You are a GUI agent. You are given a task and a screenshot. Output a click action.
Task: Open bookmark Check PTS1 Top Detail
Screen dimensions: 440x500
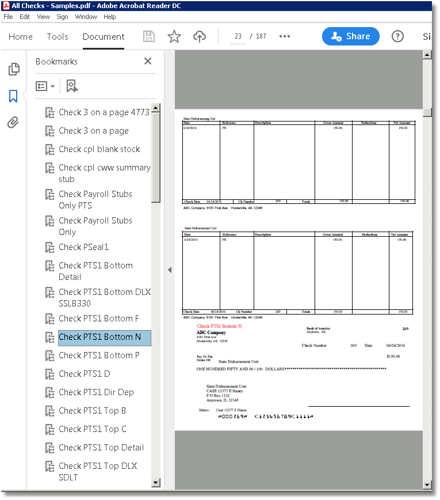pyautogui.click(x=101, y=448)
